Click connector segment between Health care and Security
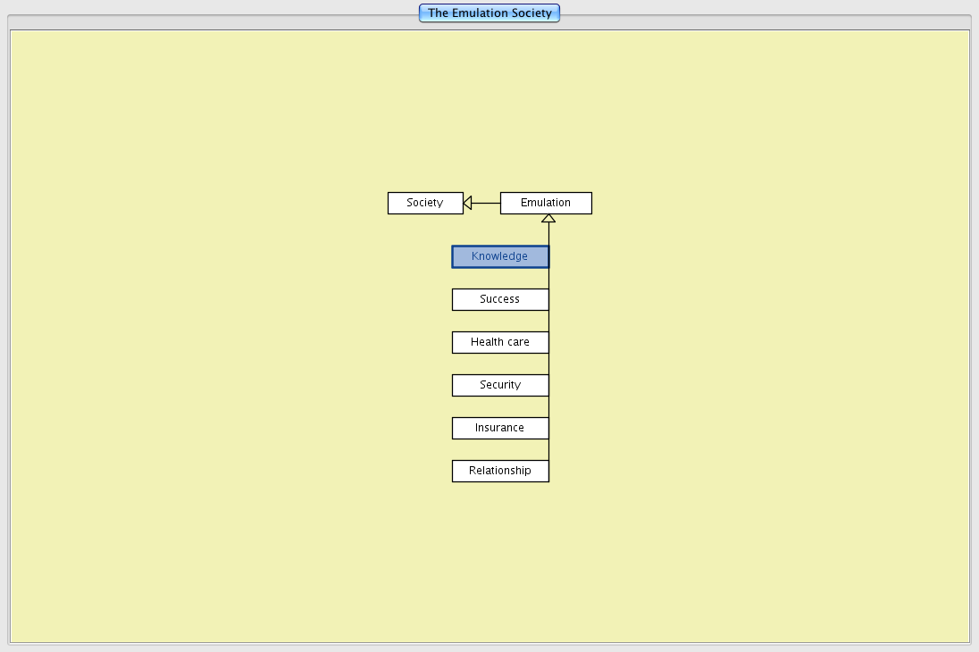979x652 pixels. tap(548, 364)
